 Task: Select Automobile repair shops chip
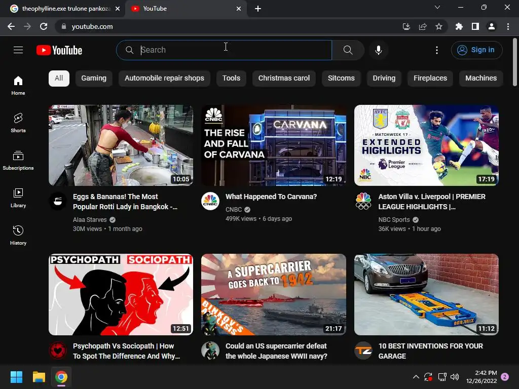pyautogui.click(x=164, y=78)
